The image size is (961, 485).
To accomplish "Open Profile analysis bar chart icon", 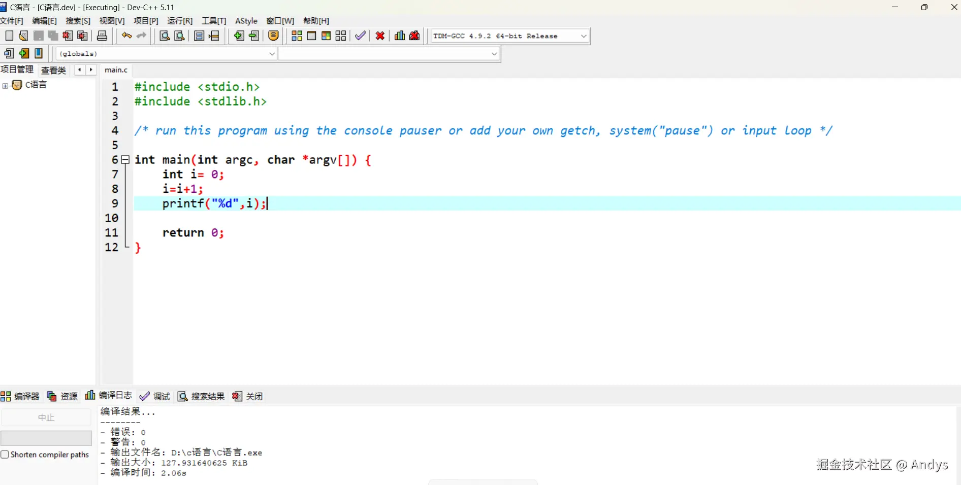I will pyautogui.click(x=400, y=36).
